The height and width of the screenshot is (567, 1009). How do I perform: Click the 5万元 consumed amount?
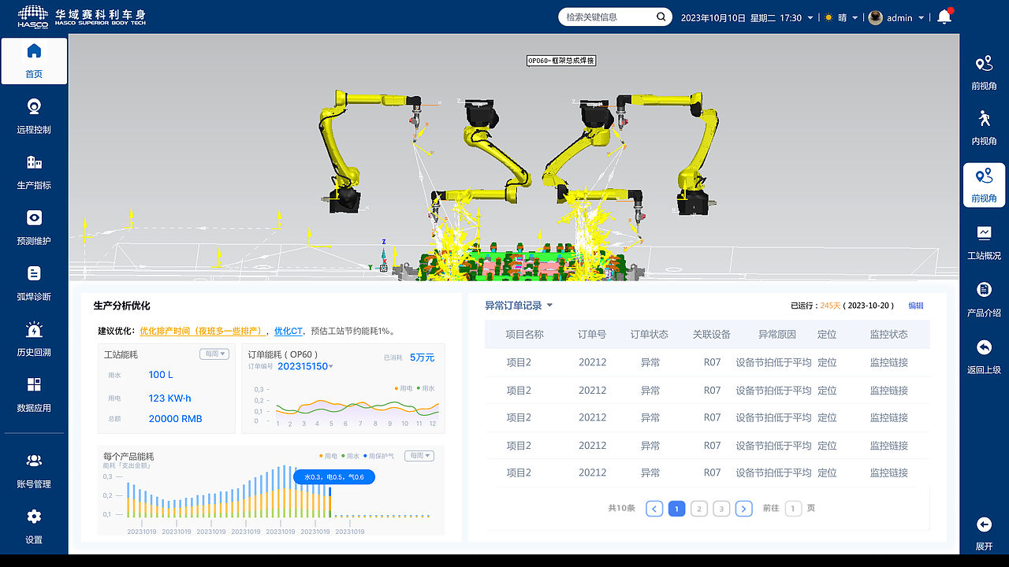tap(423, 358)
